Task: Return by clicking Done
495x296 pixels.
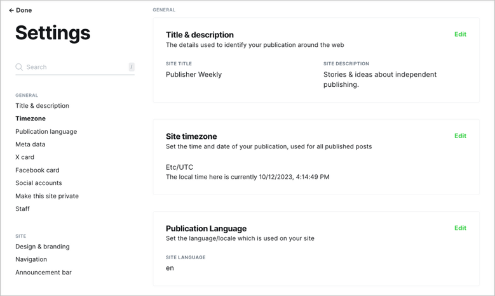Action: pyautogui.click(x=24, y=10)
